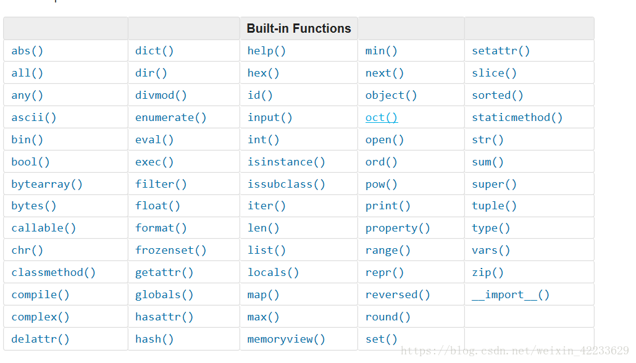Viewport: 636px width, 363px height.
Task: Open the help() documentation link
Action: (267, 51)
